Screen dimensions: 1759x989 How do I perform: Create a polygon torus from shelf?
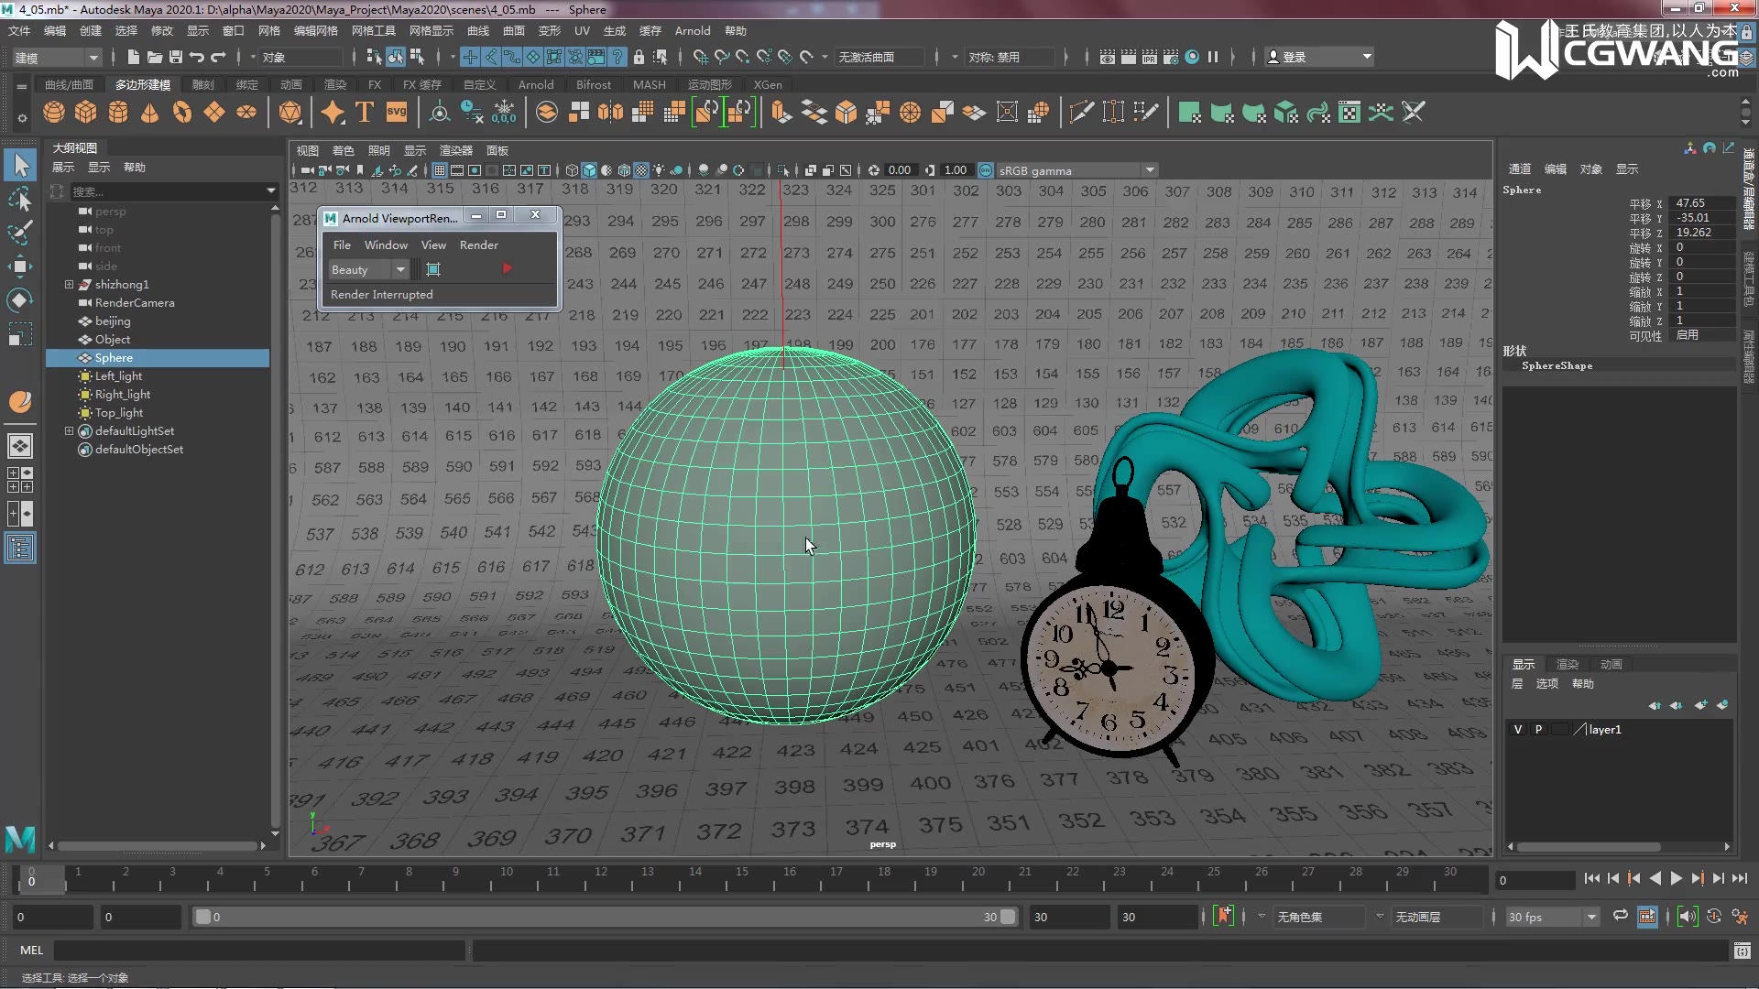click(182, 113)
